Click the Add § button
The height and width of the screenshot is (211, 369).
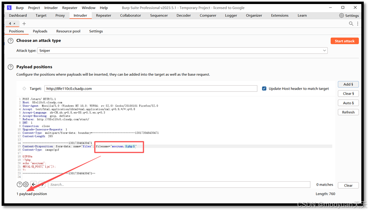pyautogui.click(x=348, y=84)
